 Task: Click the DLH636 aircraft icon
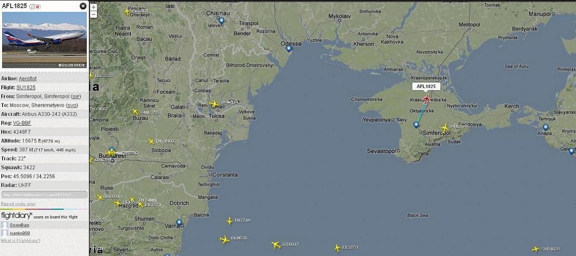pos(224,239)
